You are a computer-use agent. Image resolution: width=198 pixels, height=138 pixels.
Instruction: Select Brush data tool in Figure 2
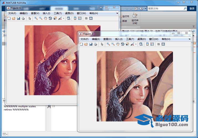click(x=132, y=44)
